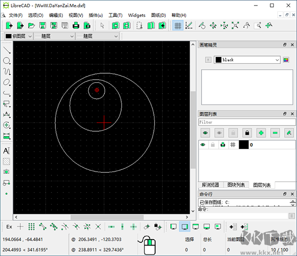Open the 文件(F) menu

click(x=15, y=15)
